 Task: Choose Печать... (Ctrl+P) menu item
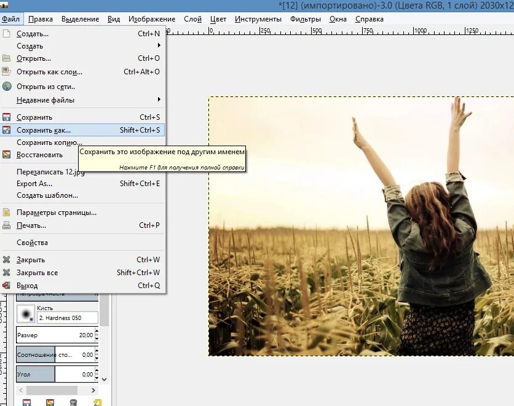(x=82, y=225)
